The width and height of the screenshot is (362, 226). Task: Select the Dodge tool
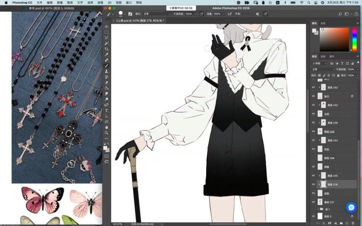[106, 99]
